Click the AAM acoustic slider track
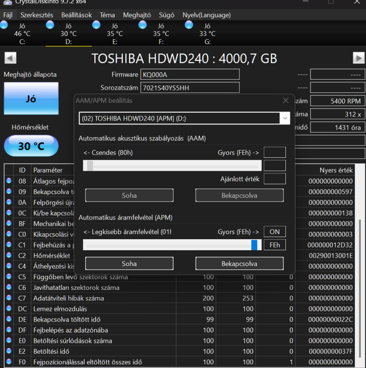366x368 pixels. pyautogui.click(x=172, y=166)
